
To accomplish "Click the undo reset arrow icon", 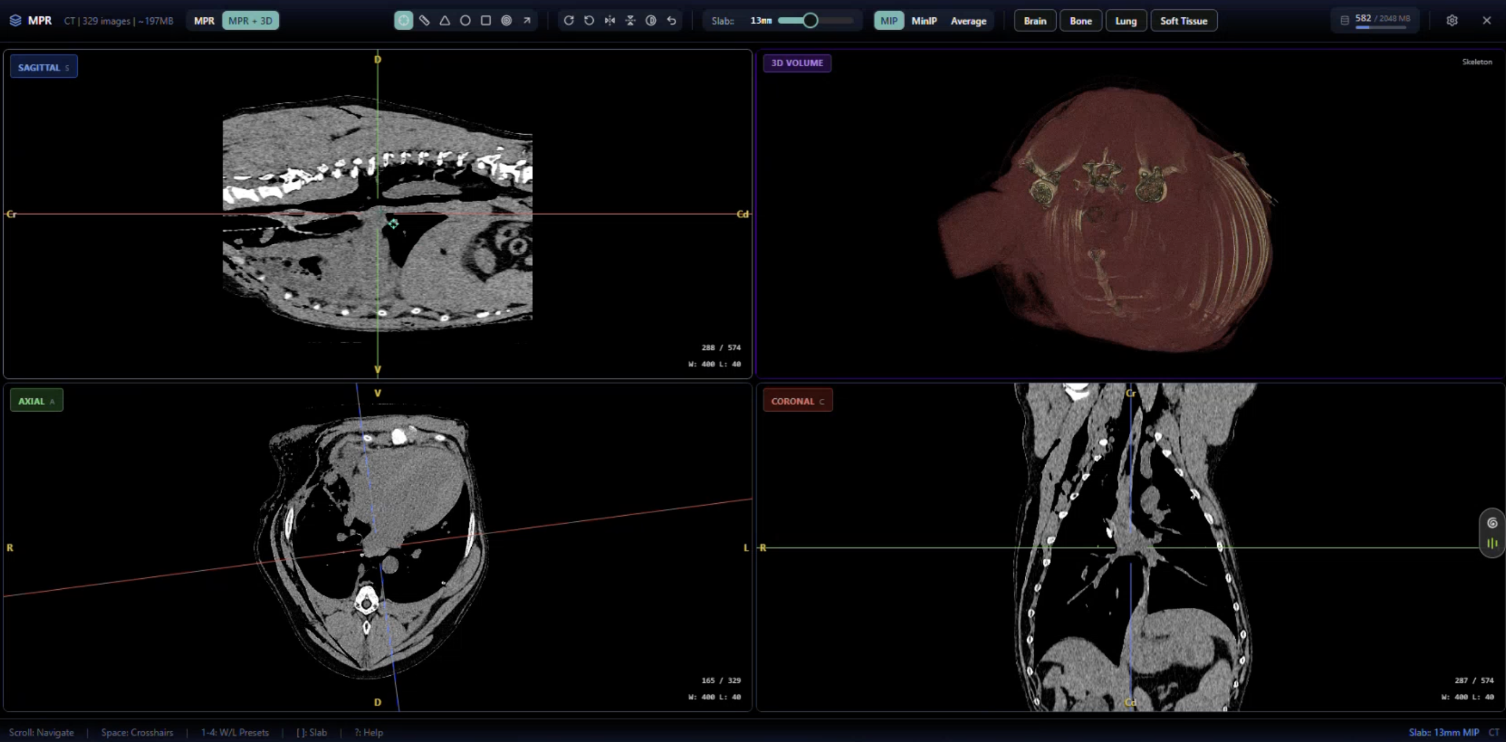I will 671,20.
